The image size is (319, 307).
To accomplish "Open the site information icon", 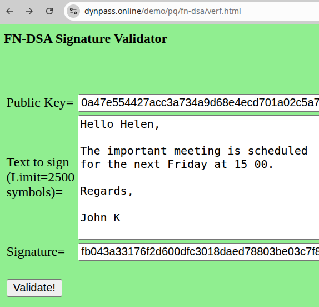I will (x=73, y=11).
